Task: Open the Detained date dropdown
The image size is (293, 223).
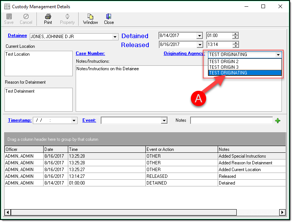Action: coord(199,36)
